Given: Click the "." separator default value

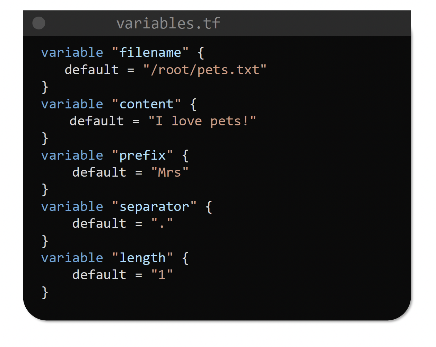Looking at the screenshot, I should (162, 224).
